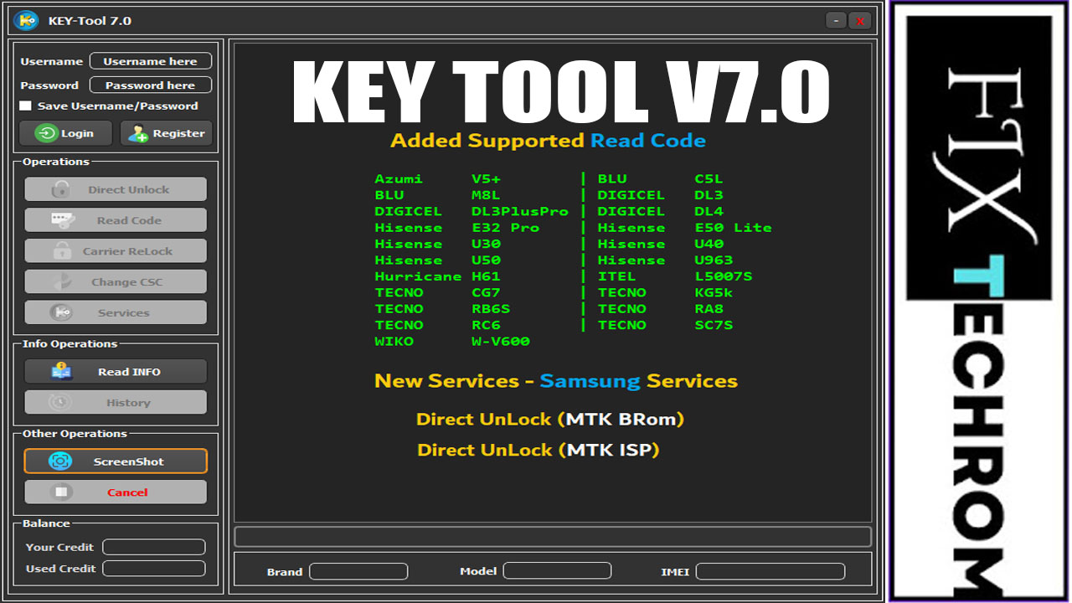
Task: Click the Cancel stop icon
Action: (x=60, y=492)
